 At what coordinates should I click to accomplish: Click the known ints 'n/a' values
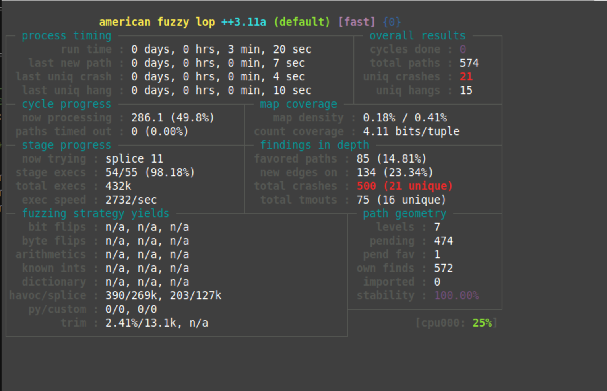click(x=147, y=268)
